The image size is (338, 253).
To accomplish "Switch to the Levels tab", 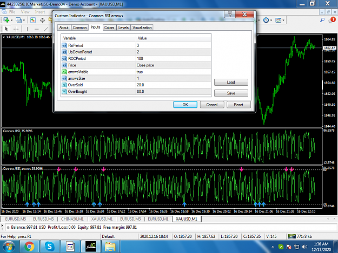I will tap(123, 28).
